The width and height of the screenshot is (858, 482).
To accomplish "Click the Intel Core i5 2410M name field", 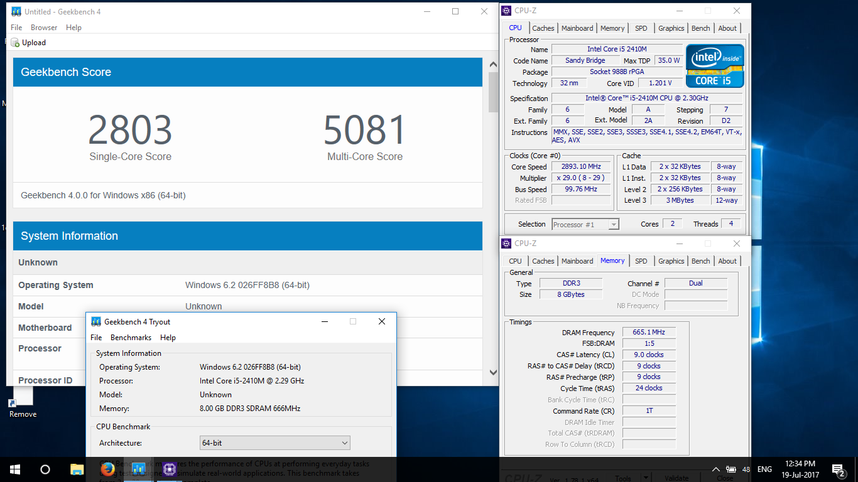I will point(617,49).
